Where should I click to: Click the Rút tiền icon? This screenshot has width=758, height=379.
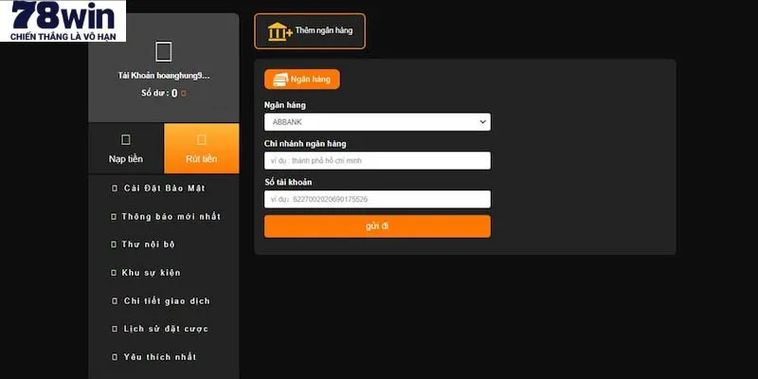pyautogui.click(x=202, y=139)
